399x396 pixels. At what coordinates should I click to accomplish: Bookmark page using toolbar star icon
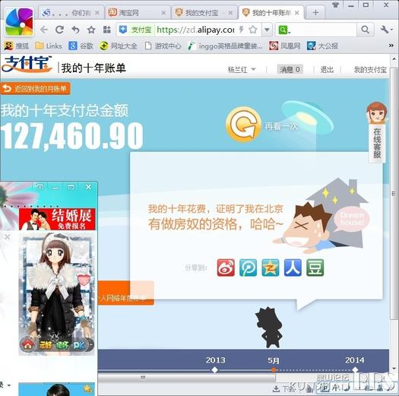point(91,30)
